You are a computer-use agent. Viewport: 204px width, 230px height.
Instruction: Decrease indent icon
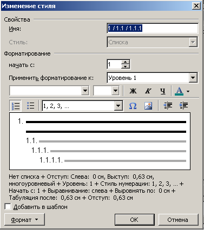tap(168, 106)
